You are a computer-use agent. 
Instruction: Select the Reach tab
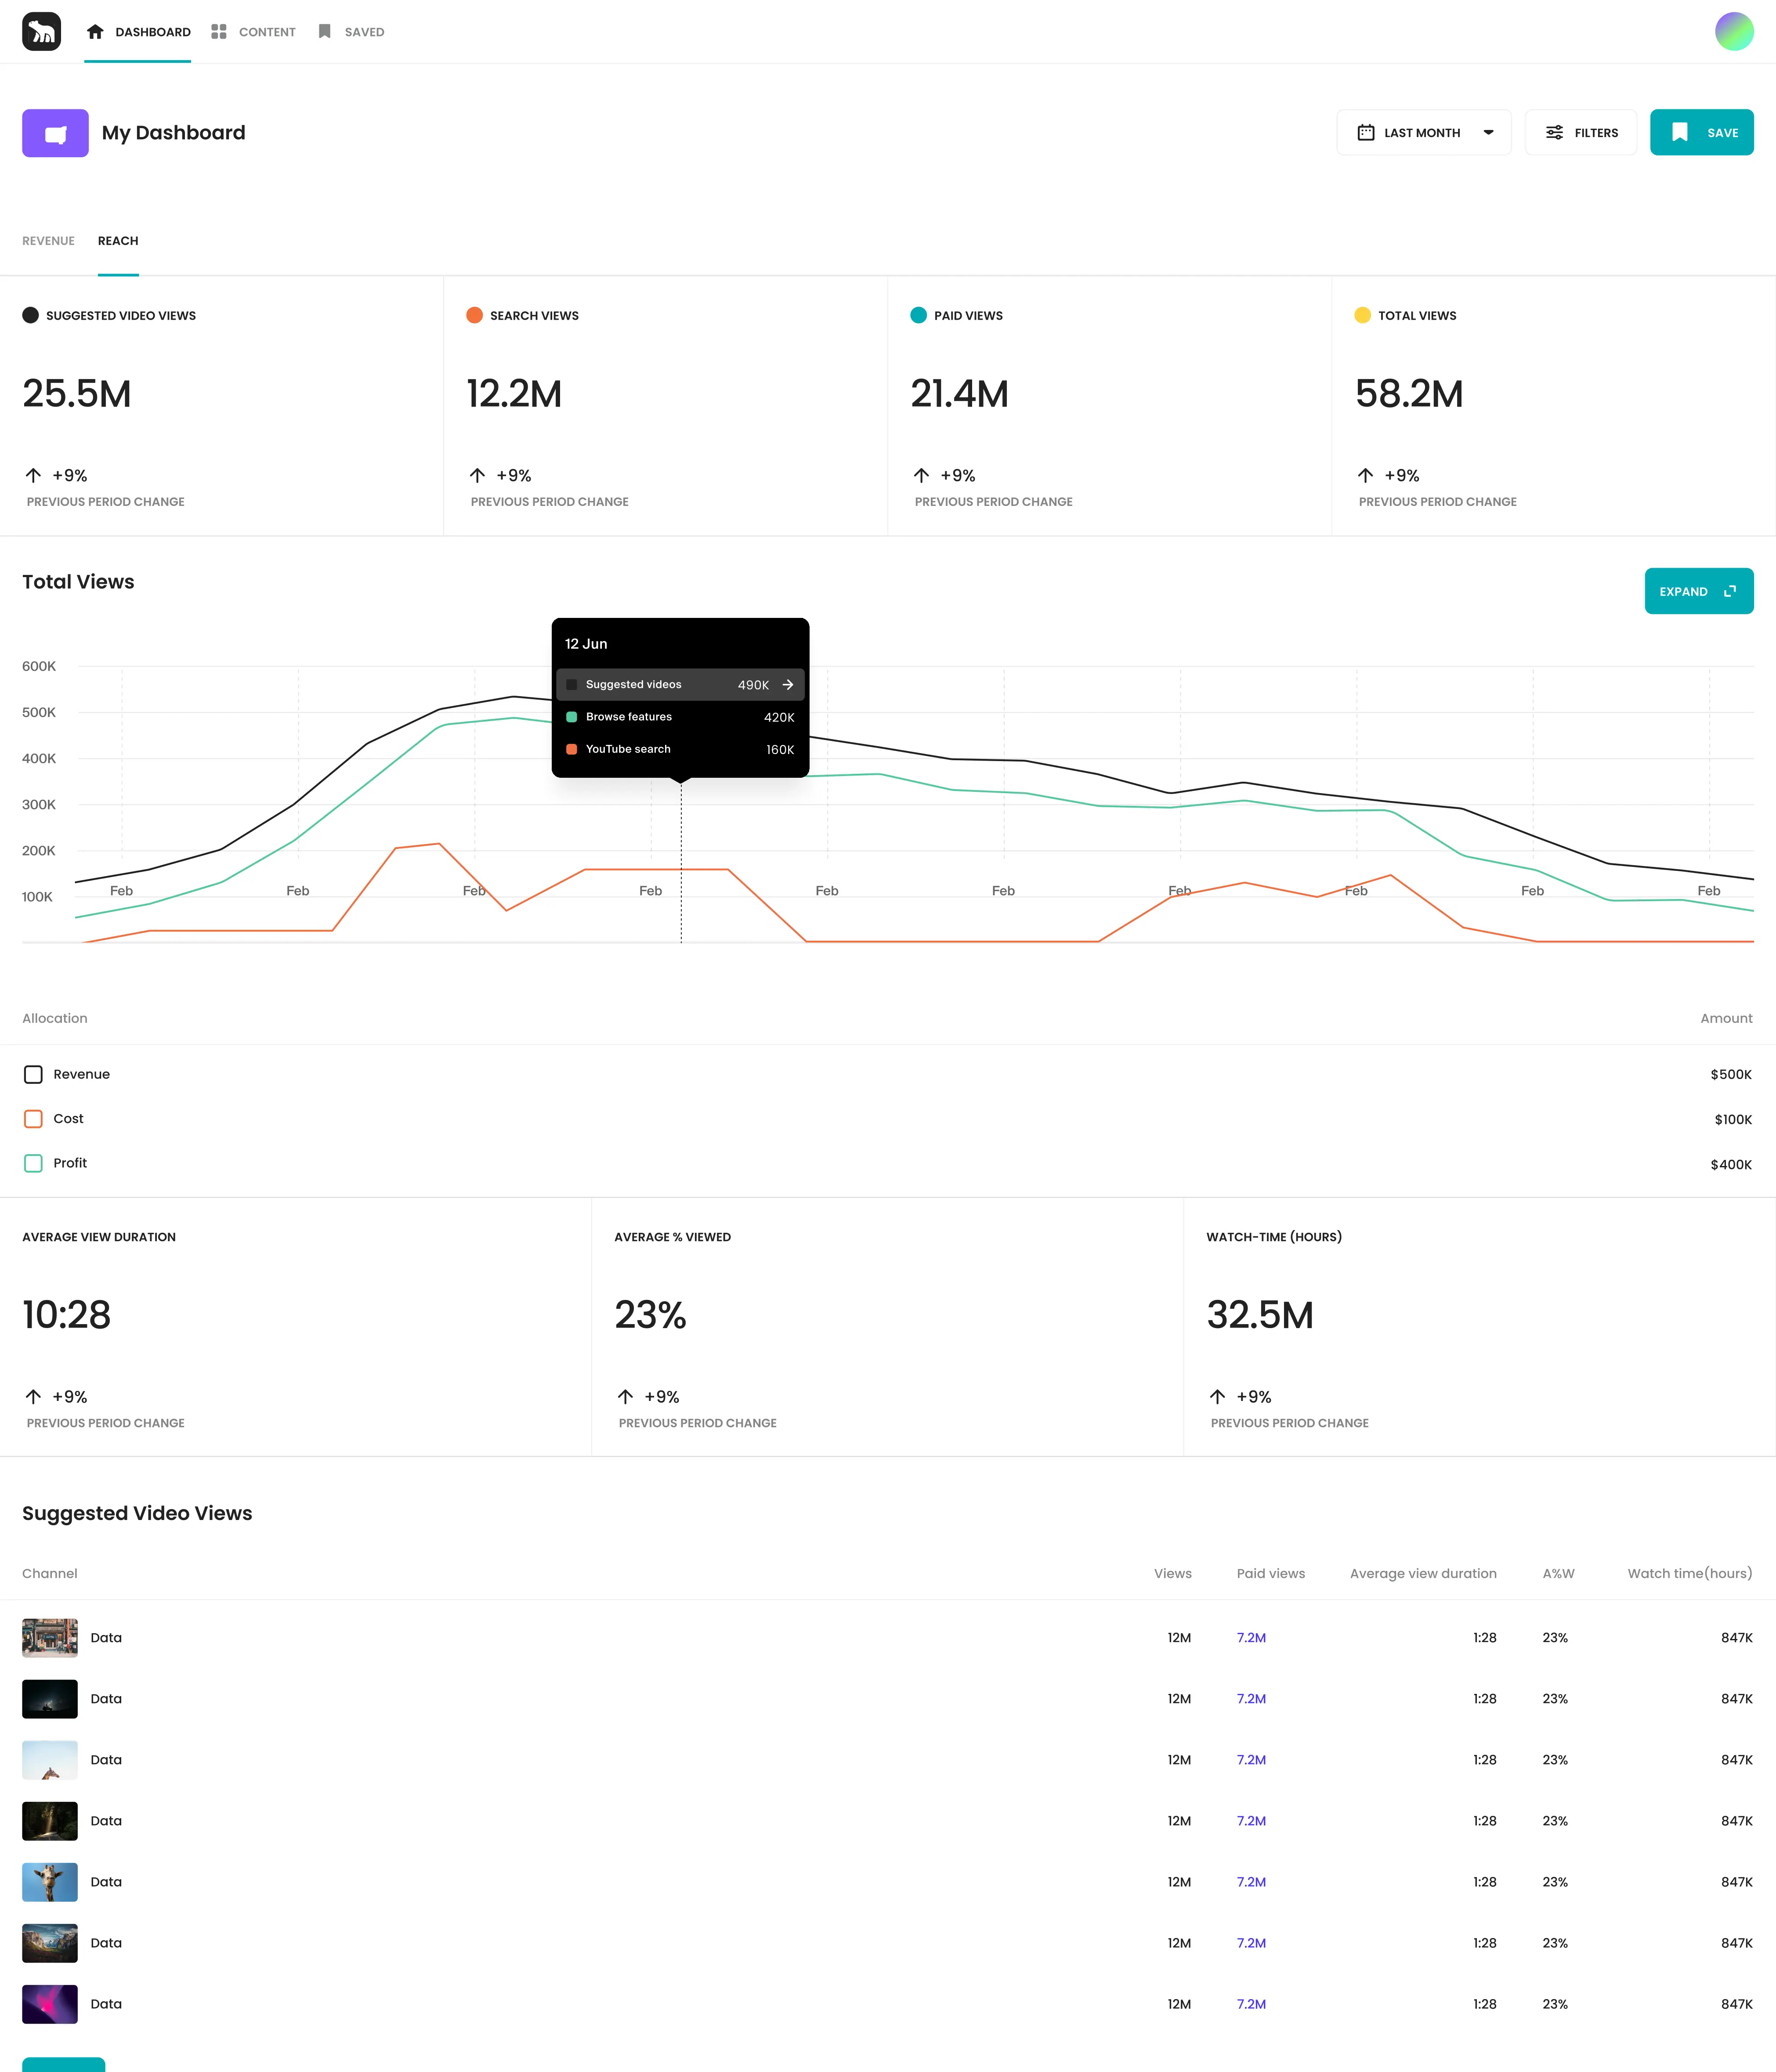[118, 241]
